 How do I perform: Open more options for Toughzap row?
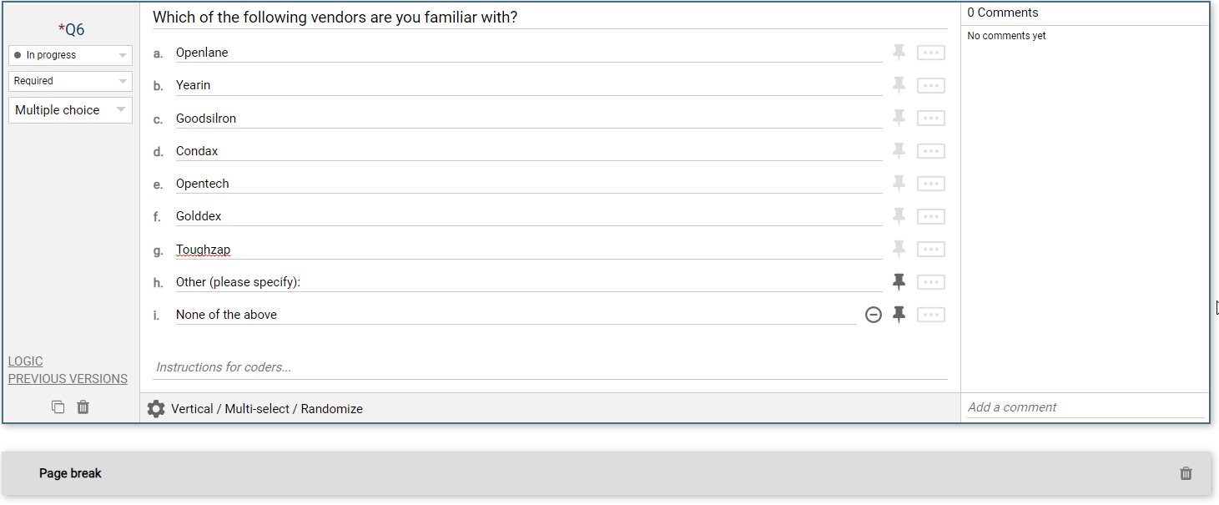click(930, 250)
